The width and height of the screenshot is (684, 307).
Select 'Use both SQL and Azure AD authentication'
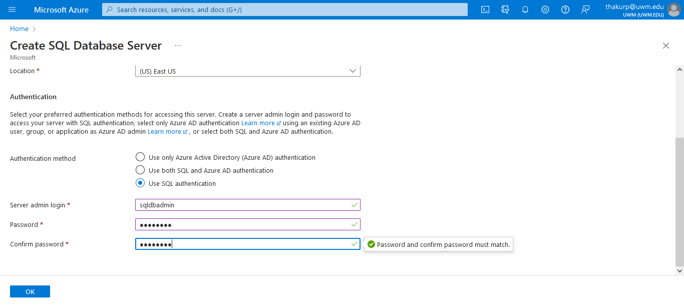click(x=140, y=170)
